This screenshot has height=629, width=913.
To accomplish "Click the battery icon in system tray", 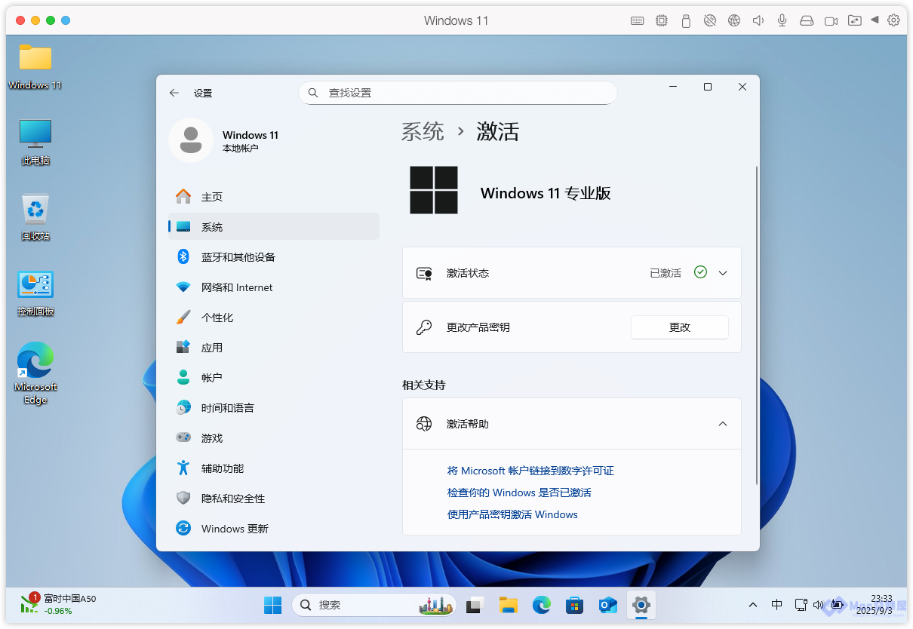I will coord(836,605).
